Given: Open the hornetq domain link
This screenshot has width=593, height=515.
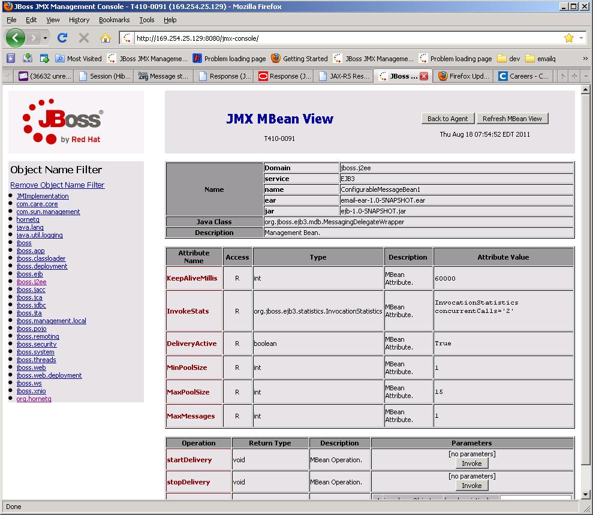Looking at the screenshot, I should [x=28, y=219].
